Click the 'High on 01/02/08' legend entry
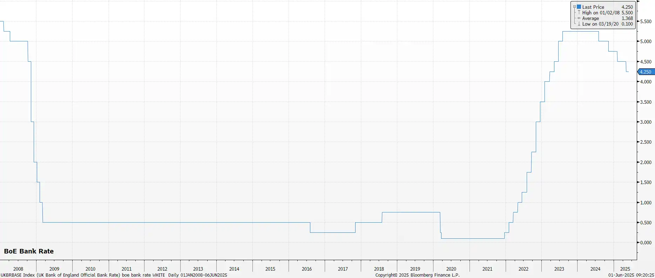 tap(601, 13)
